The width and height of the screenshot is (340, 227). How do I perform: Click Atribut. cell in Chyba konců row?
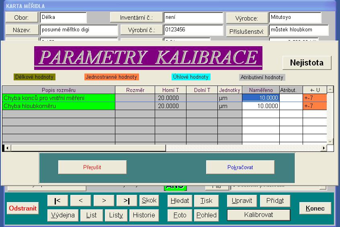tap(291, 98)
